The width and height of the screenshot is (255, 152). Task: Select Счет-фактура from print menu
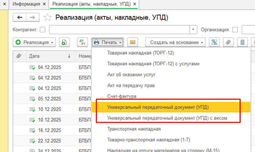pyautogui.click(x=122, y=96)
